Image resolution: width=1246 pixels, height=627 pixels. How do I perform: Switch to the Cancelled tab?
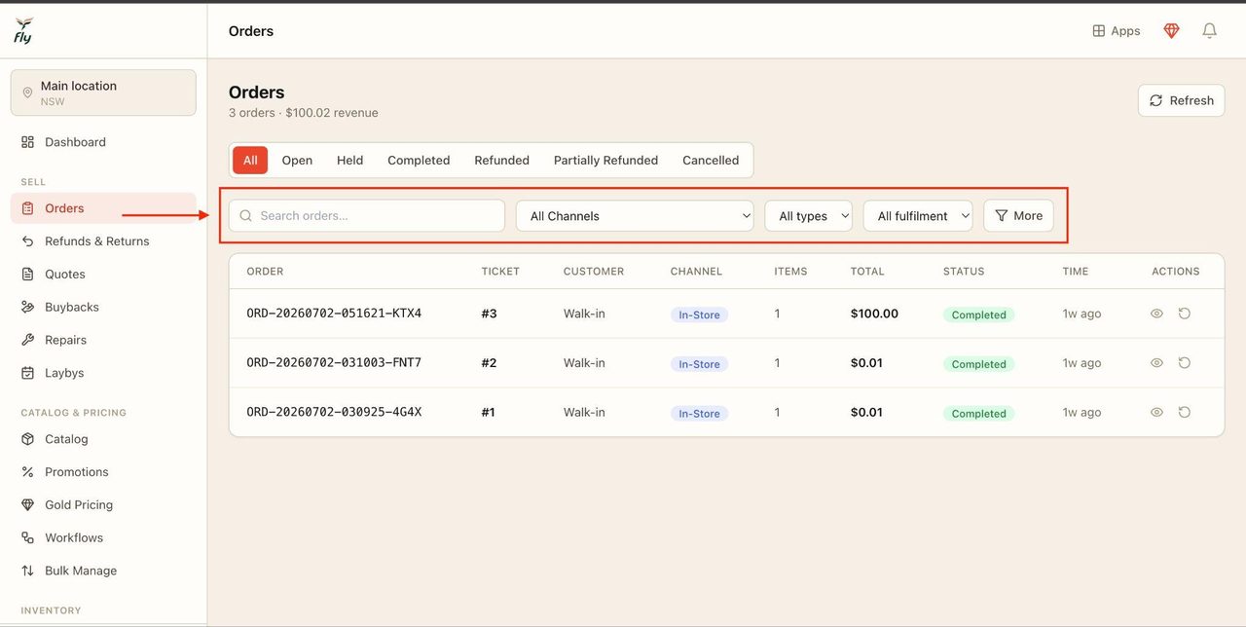711,161
